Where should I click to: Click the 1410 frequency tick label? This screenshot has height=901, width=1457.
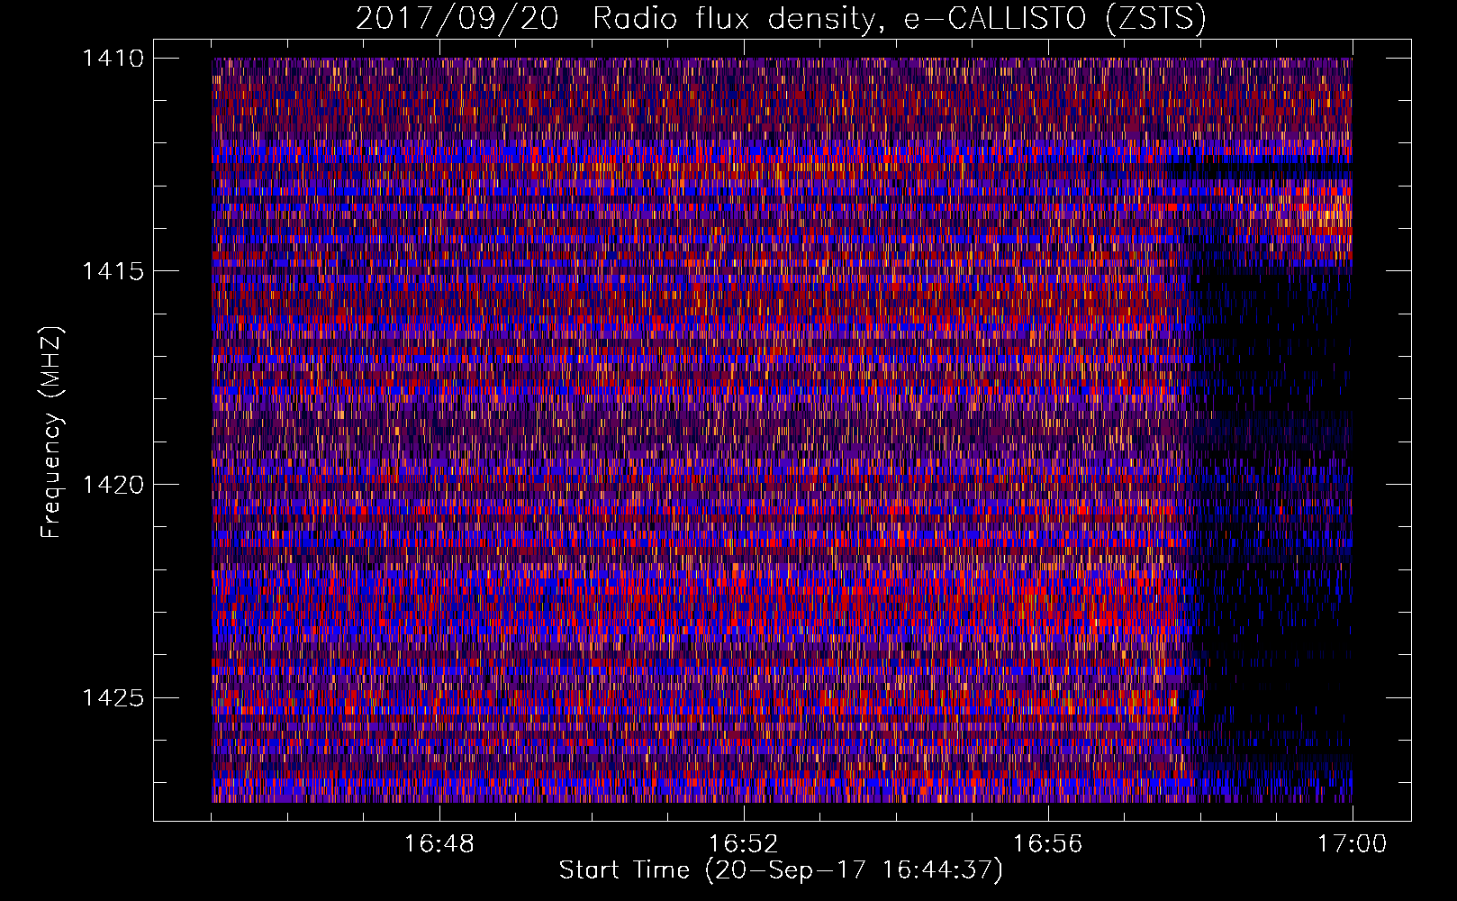(113, 59)
